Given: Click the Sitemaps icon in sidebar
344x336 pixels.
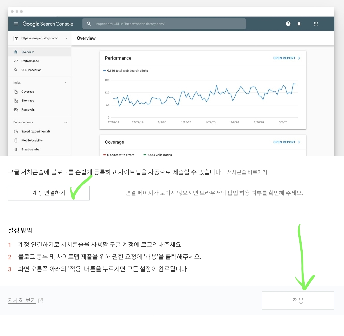Looking at the screenshot, I should [x=16, y=101].
